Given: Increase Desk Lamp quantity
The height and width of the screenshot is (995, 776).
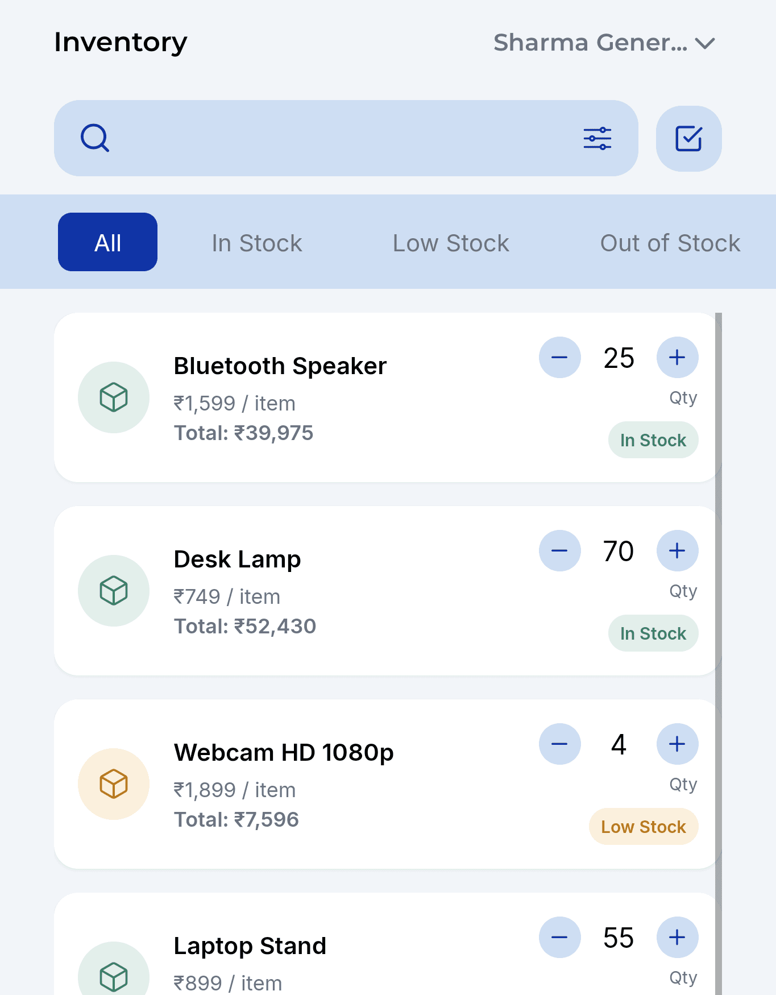Looking at the screenshot, I should [678, 551].
